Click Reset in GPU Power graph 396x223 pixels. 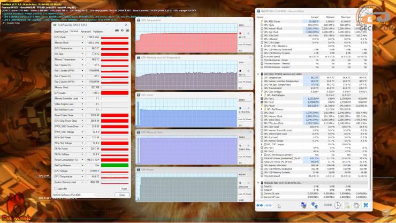point(248,194)
